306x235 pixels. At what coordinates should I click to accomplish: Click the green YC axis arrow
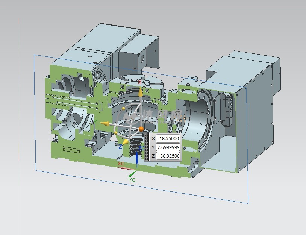[x=132, y=174]
